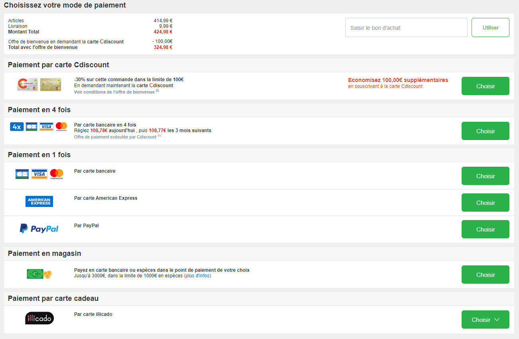Screen dimensions: 519x339
Task: Click the Visa logo in 4 fois row
Action: pos(46,127)
